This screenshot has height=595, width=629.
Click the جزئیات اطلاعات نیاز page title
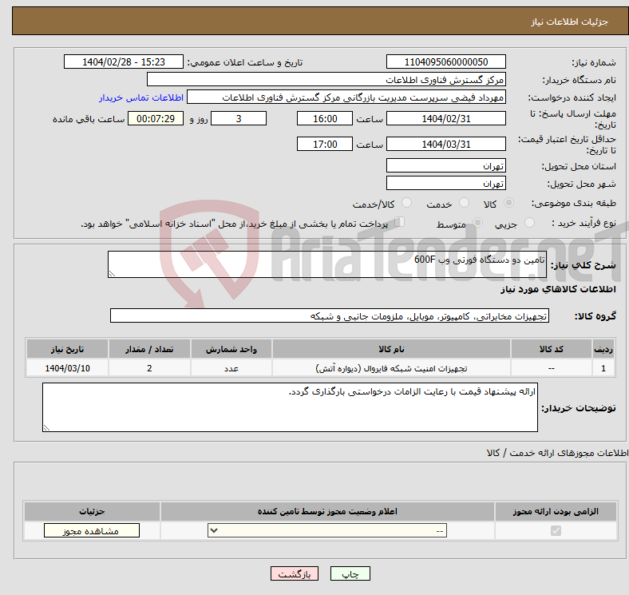570,22
